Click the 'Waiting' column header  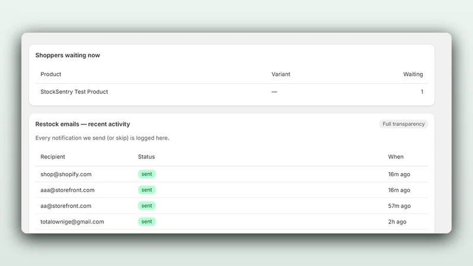pos(413,74)
